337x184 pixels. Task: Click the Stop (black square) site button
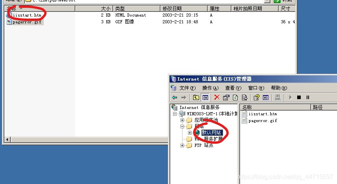[x=299, y=98]
